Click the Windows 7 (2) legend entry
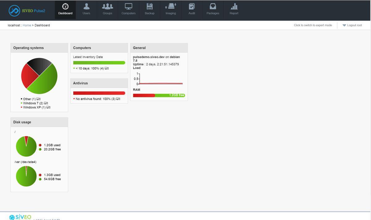 point(33,103)
